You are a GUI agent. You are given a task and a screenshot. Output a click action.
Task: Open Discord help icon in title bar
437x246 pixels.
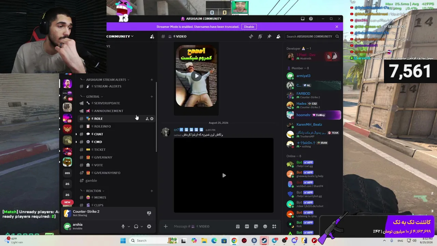coord(311,19)
